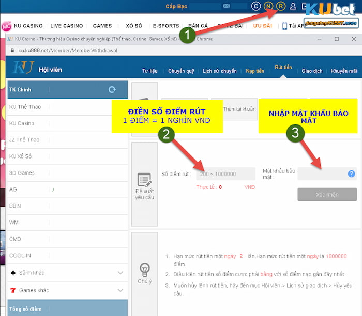Maximize the KU Casino popup window
The image size is (362, 316).
[337, 39]
